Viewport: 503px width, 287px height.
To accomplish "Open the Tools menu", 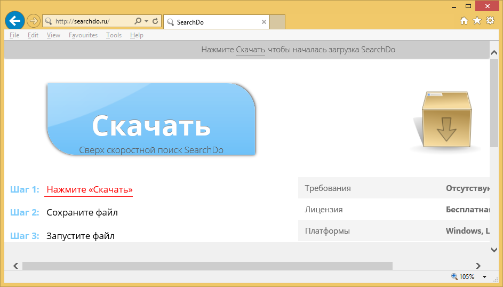I will click(x=114, y=35).
